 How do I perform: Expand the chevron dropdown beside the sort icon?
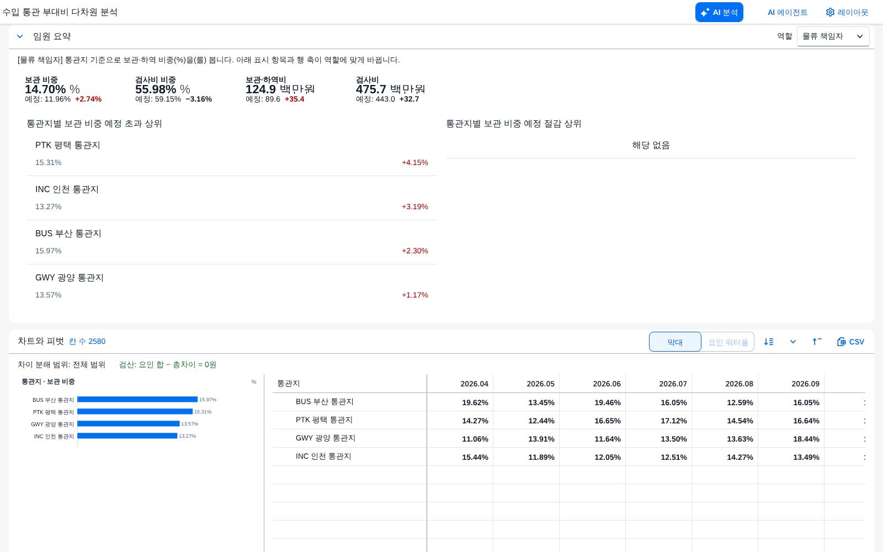793,342
